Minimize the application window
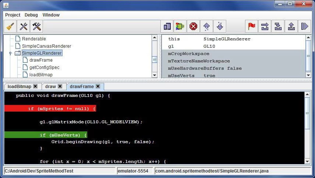 (280, 4)
